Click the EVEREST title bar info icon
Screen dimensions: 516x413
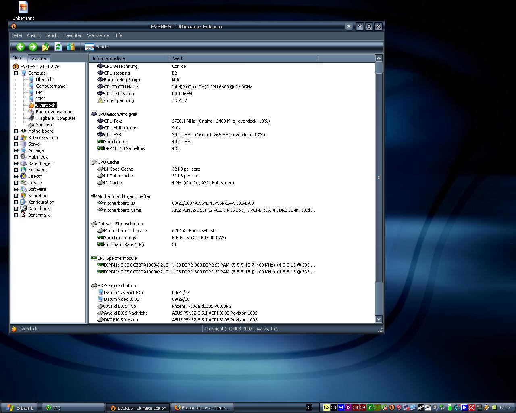pyautogui.click(x=14, y=26)
